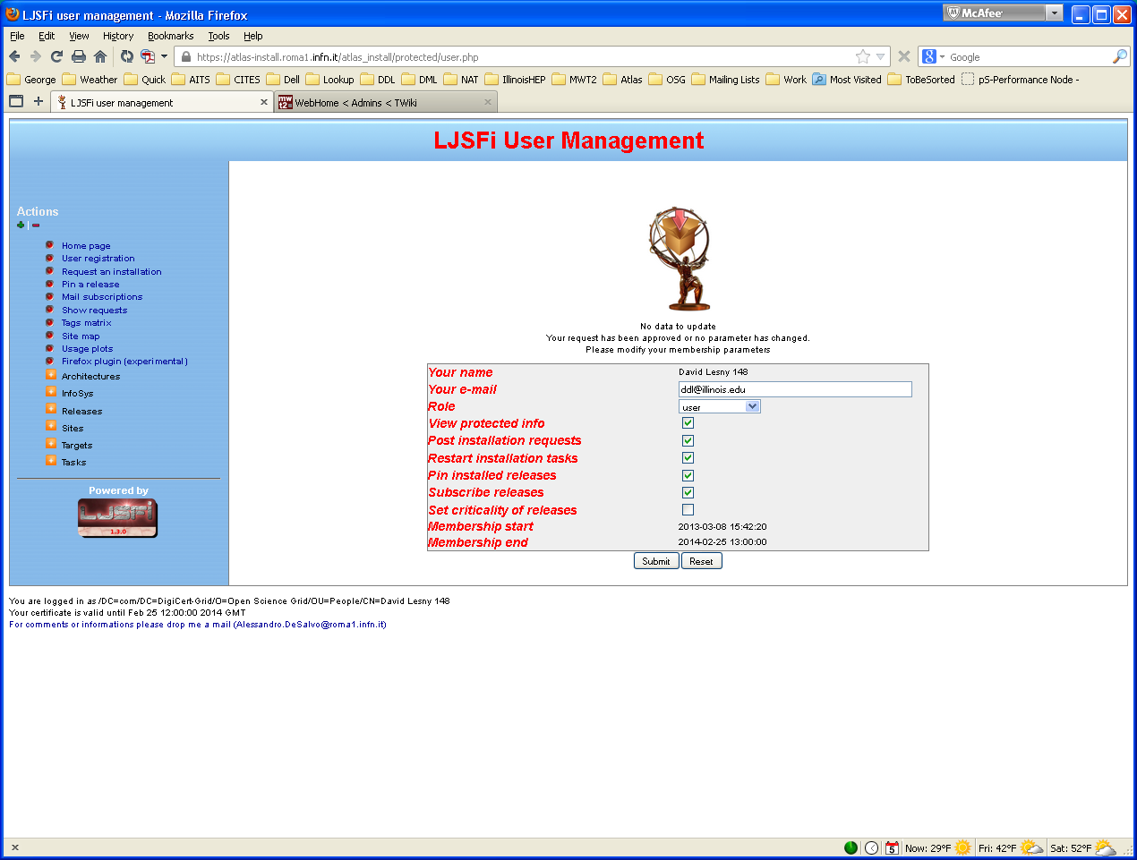Disable 'Post installation requests'
The height and width of the screenshot is (860, 1137).
[688, 440]
